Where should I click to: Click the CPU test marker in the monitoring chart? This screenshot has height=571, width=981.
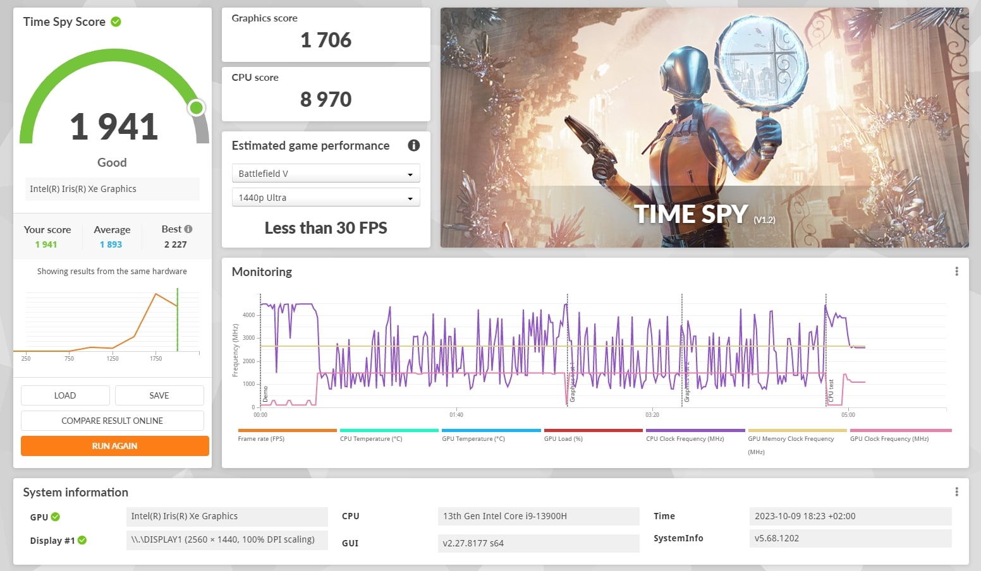[831, 392]
